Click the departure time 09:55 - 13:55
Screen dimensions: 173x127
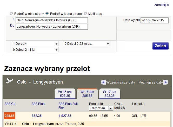[x=98, y=116]
